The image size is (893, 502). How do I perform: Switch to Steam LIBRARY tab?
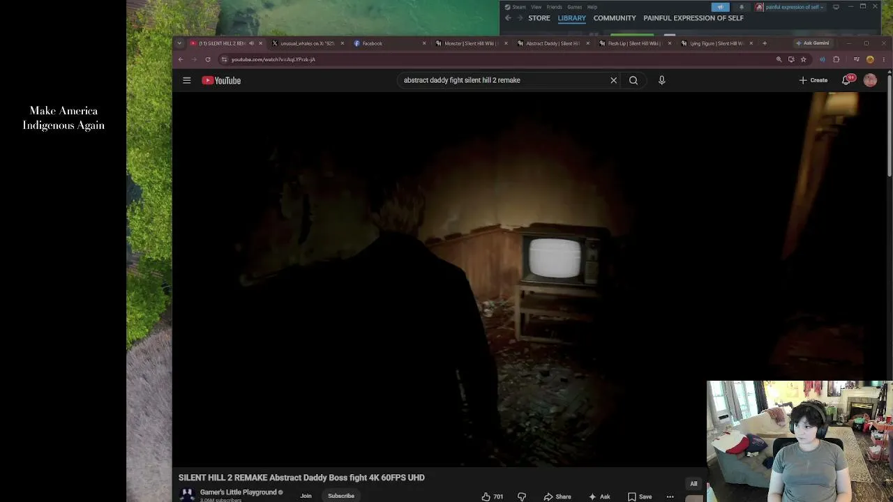tap(571, 18)
